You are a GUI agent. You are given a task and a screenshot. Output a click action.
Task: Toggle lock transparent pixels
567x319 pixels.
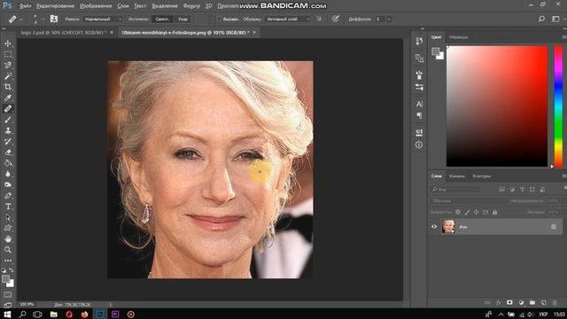coord(458,213)
